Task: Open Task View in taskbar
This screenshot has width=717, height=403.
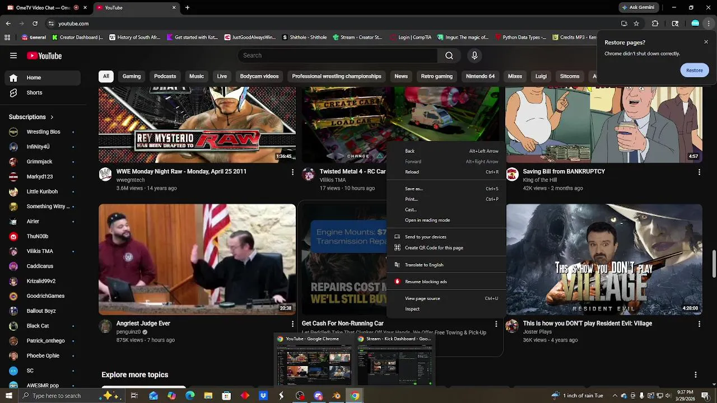Action: pos(134,396)
